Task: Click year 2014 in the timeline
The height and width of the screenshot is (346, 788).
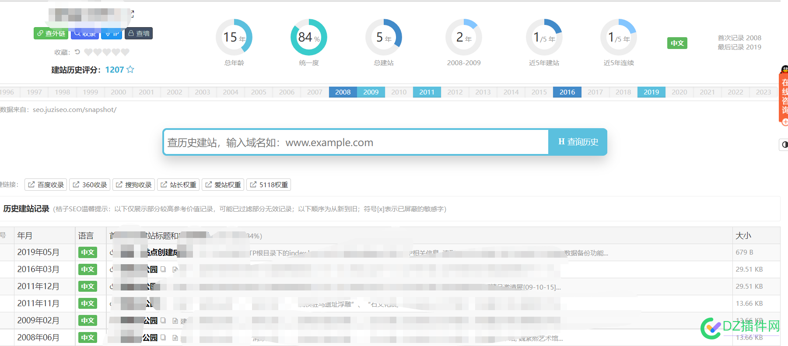Action: tap(511, 92)
